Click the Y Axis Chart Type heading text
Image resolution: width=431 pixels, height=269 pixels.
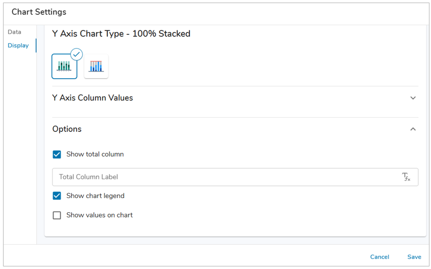click(x=121, y=34)
